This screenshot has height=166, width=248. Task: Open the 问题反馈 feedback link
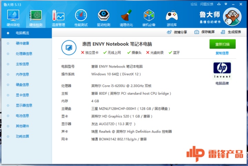pos(207,4)
